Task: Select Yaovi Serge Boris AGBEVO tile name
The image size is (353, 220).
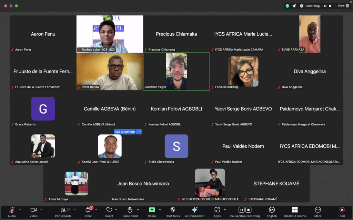Action: click(243, 109)
